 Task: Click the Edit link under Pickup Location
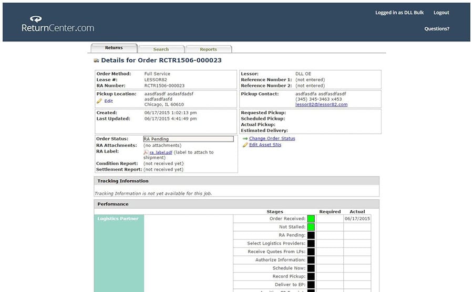pos(109,101)
